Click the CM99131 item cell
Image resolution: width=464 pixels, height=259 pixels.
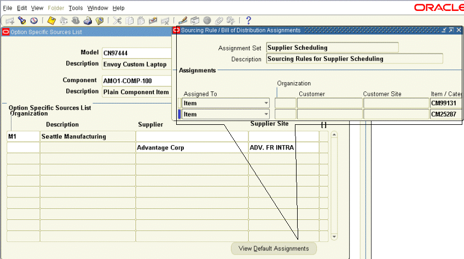click(445, 103)
